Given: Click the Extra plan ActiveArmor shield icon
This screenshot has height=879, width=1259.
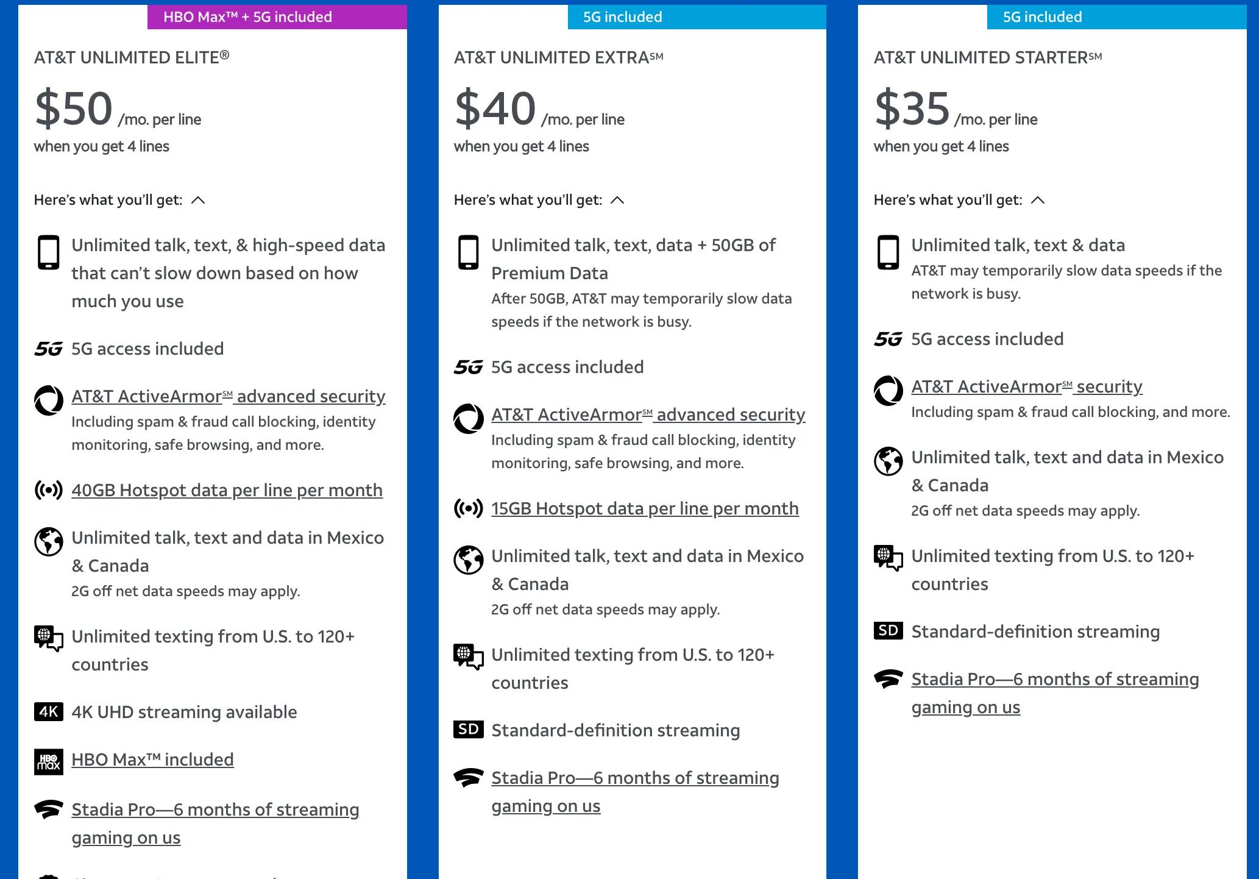Looking at the screenshot, I should pyautogui.click(x=469, y=418).
